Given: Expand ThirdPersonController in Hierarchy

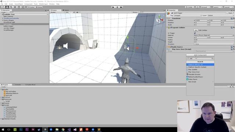Looking at the screenshot, I should [3, 18].
